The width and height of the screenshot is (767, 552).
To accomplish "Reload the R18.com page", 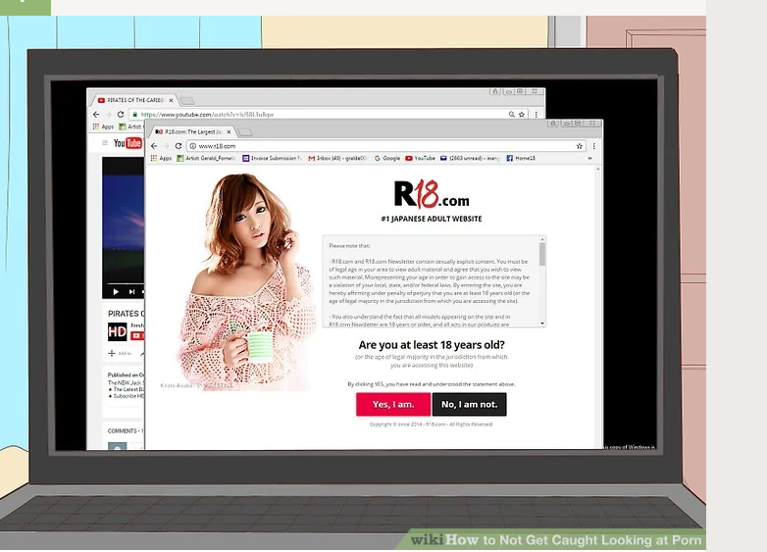I will [179, 146].
